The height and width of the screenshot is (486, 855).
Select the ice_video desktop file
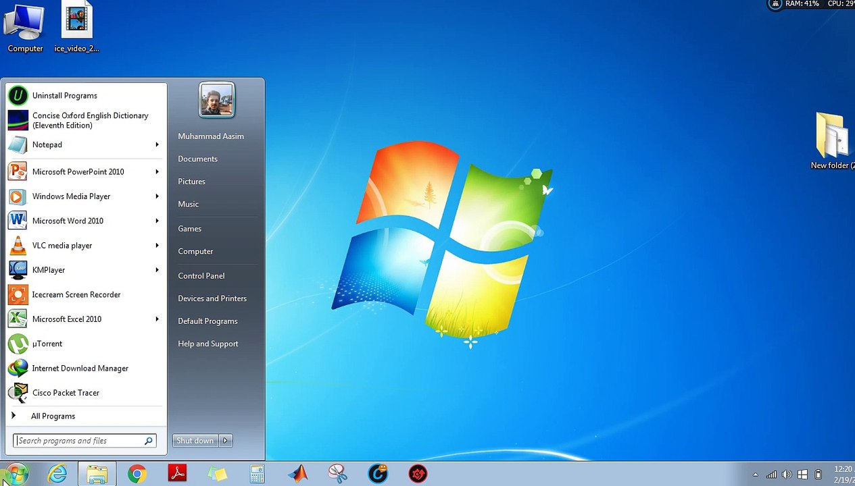click(x=76, y=28)
